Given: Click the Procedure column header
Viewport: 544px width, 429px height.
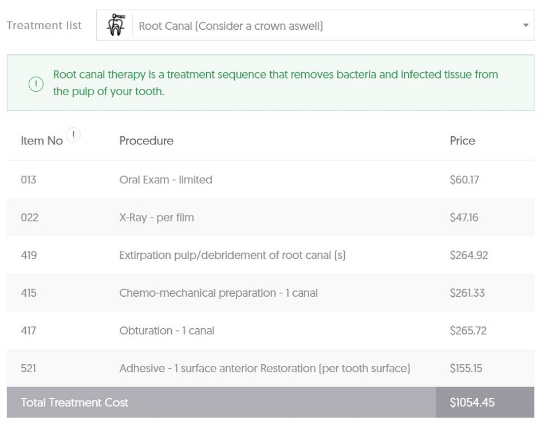Looking at the screenshot, I should (x=146, y=140).
